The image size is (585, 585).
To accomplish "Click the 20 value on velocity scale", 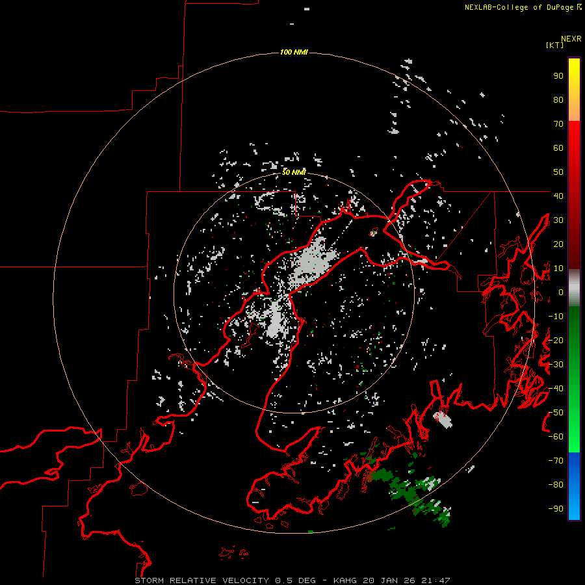I will click(x=558, y=244).
